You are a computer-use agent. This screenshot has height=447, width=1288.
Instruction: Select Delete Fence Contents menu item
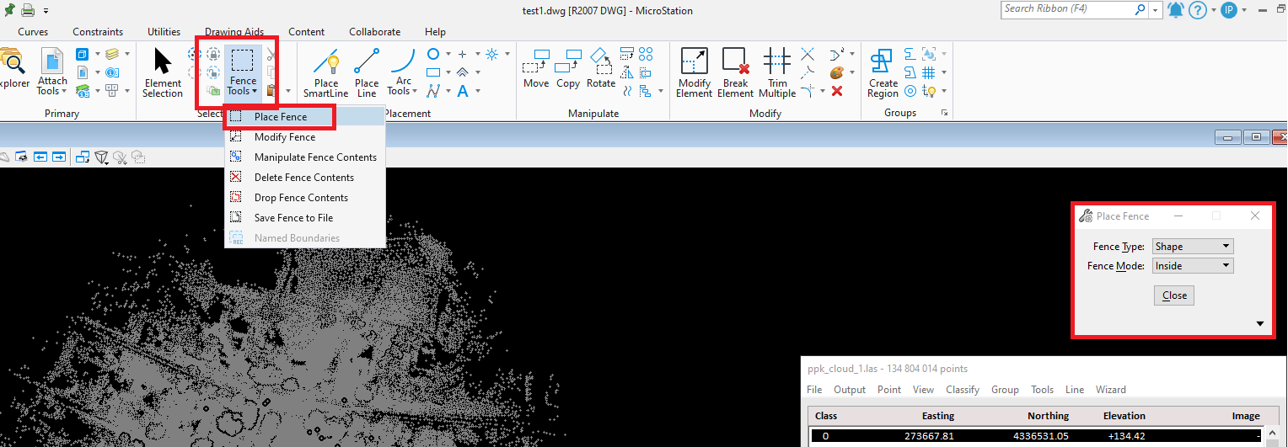point(303,178)
